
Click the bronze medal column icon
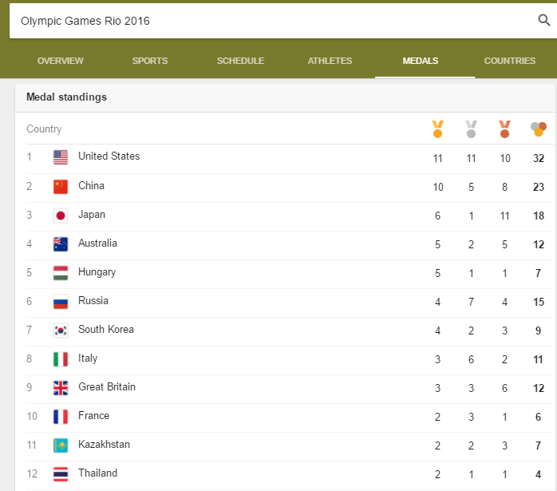pos(504,129)
